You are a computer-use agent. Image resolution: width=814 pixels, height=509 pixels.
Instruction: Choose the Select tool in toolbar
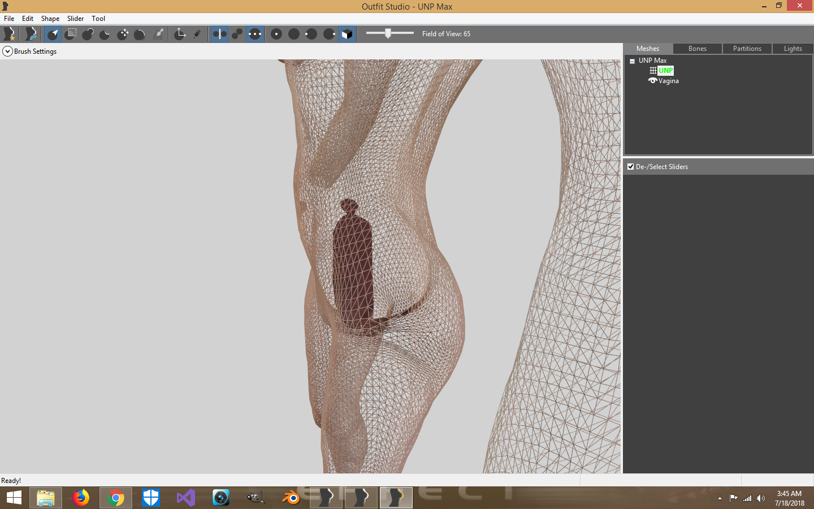pos(53,34)
